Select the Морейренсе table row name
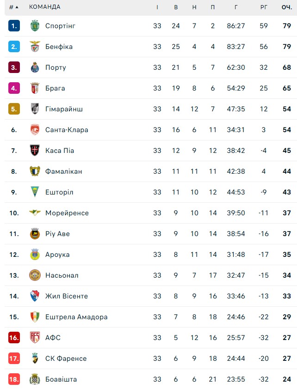Image resolution: width=297 pixels, height=389 pixels. pyautogui.click(x=67, y=213)
